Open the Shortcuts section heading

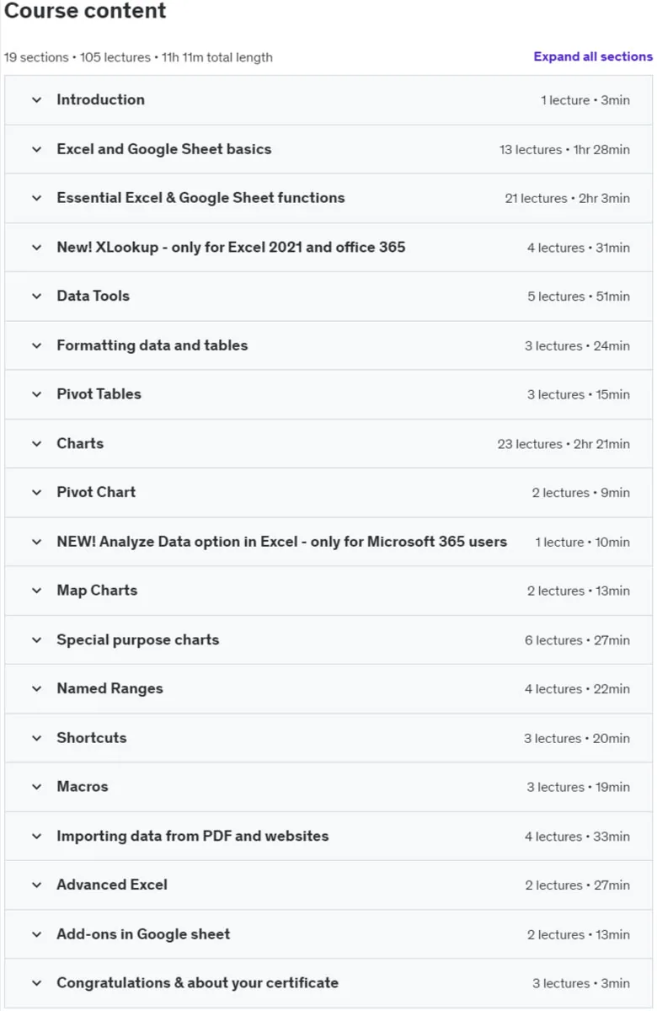tap(91, 737)
